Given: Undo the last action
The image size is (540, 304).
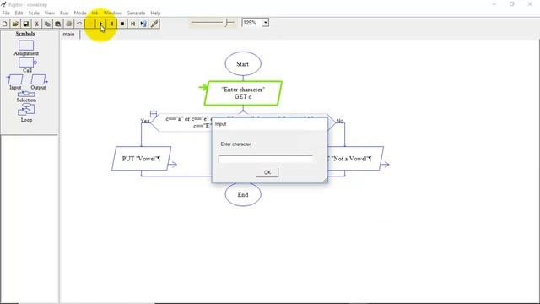Looking at the screenshot, I should (x=79, y=24).
